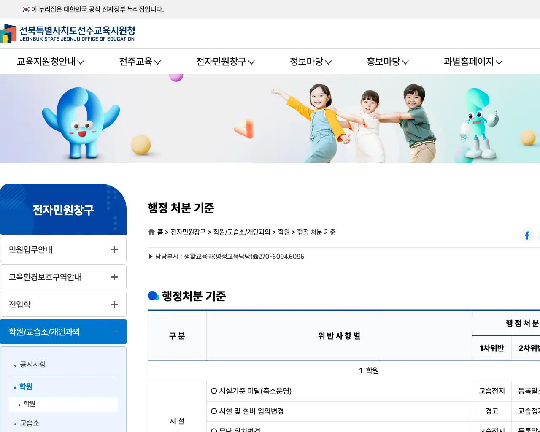This screenshot has width=540, height=432.
Task: Open 전주교육 dropdown menu
Action: click(x=140, y=62)
